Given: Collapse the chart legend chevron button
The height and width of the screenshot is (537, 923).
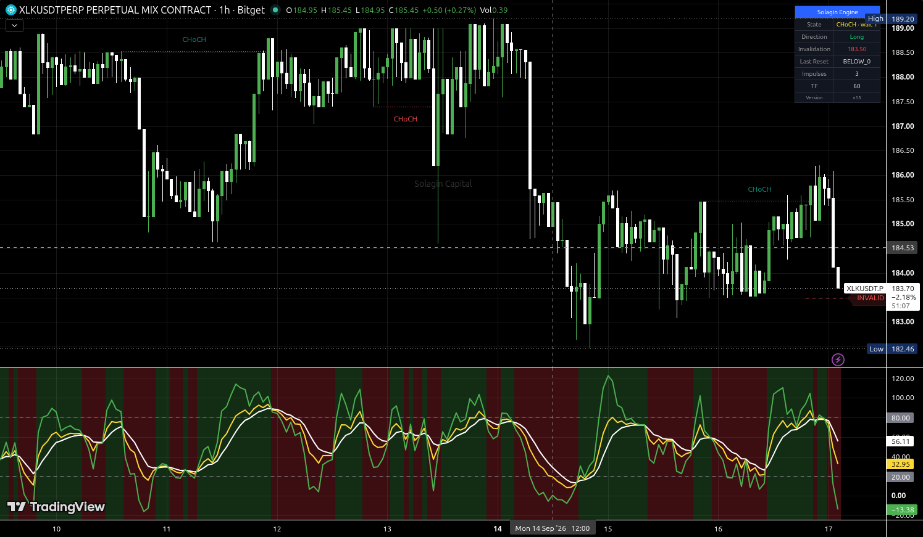Looking at the screenshot, I should pos(14,25).
